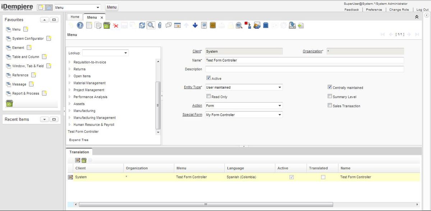Uncheck the Centrally maintained checkbox
The image size is (431, 211).
point(330,87)
